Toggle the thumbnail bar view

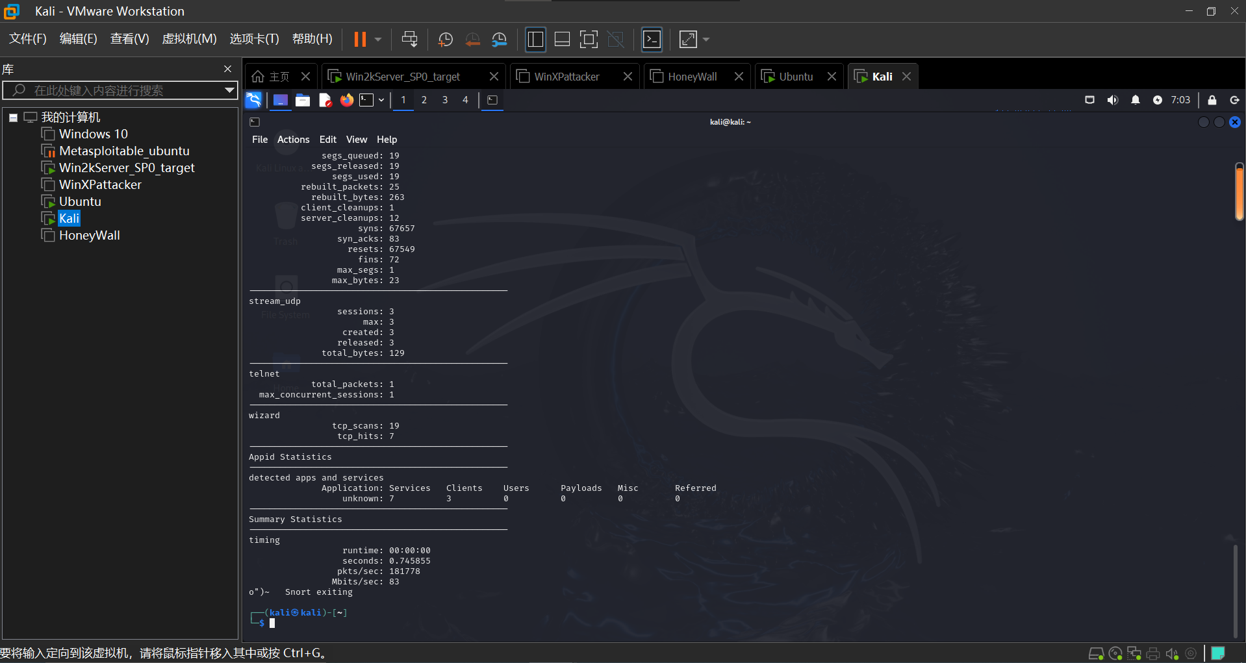click(x=562, y=40)
